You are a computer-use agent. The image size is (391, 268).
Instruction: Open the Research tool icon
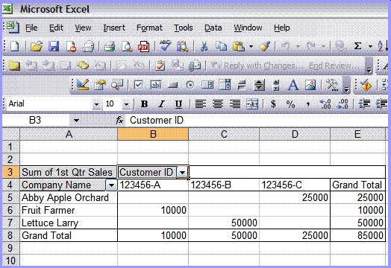click(x=183, y=46)
